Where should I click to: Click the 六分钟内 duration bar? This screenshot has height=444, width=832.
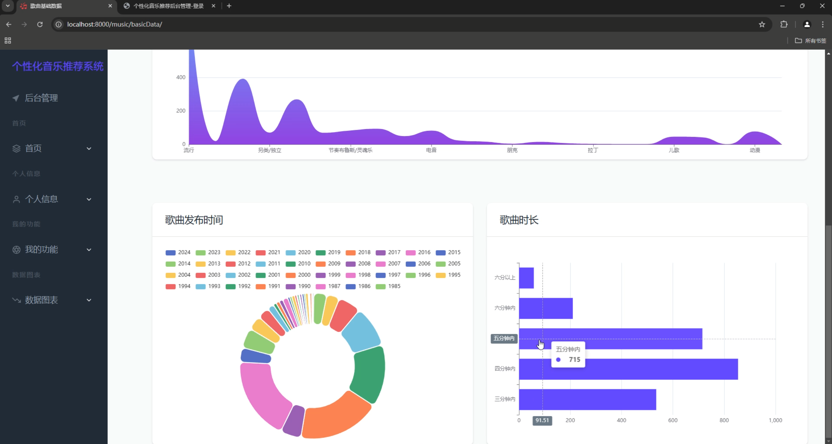(x=546, y=308)
